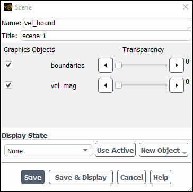Increase boundaries transparency with right arrow
Viewport: 193px width, 192px height.
(177, 65)
